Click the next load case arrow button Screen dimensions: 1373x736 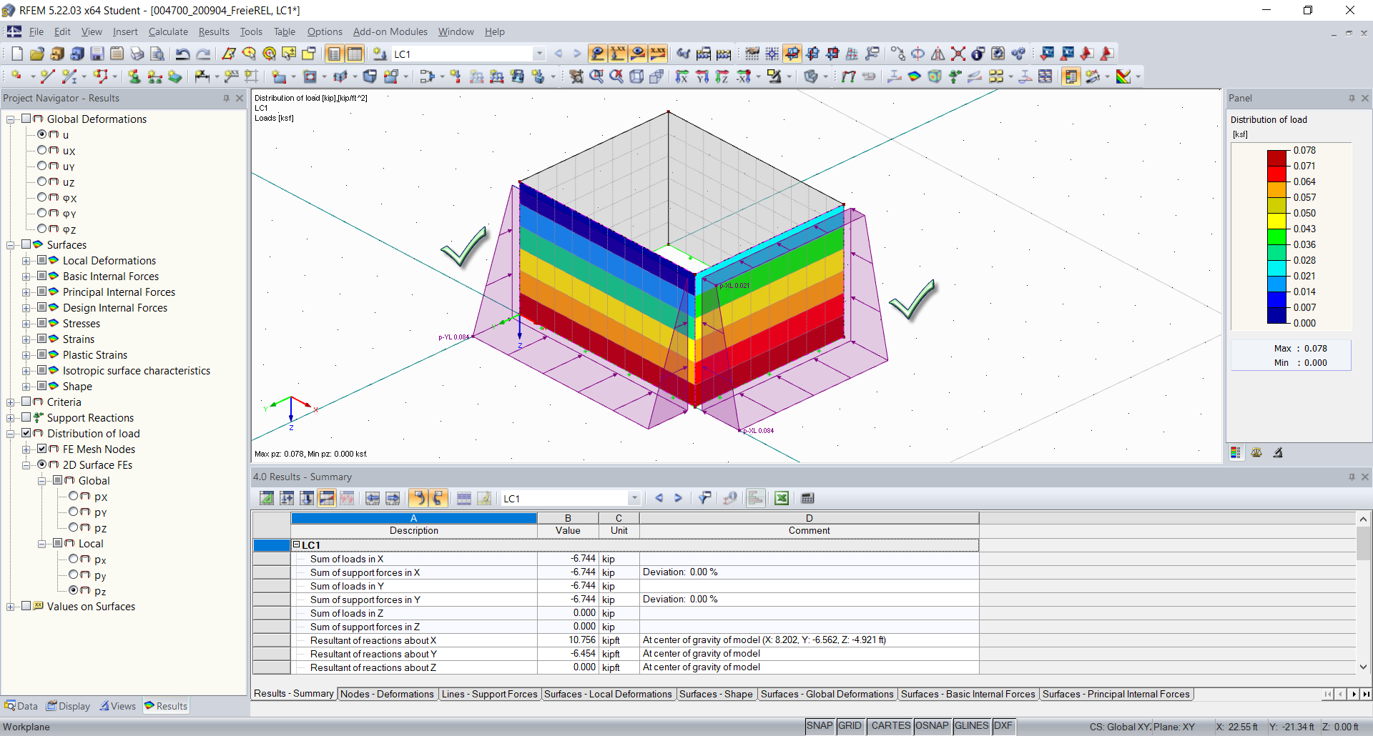pos(576,54)
